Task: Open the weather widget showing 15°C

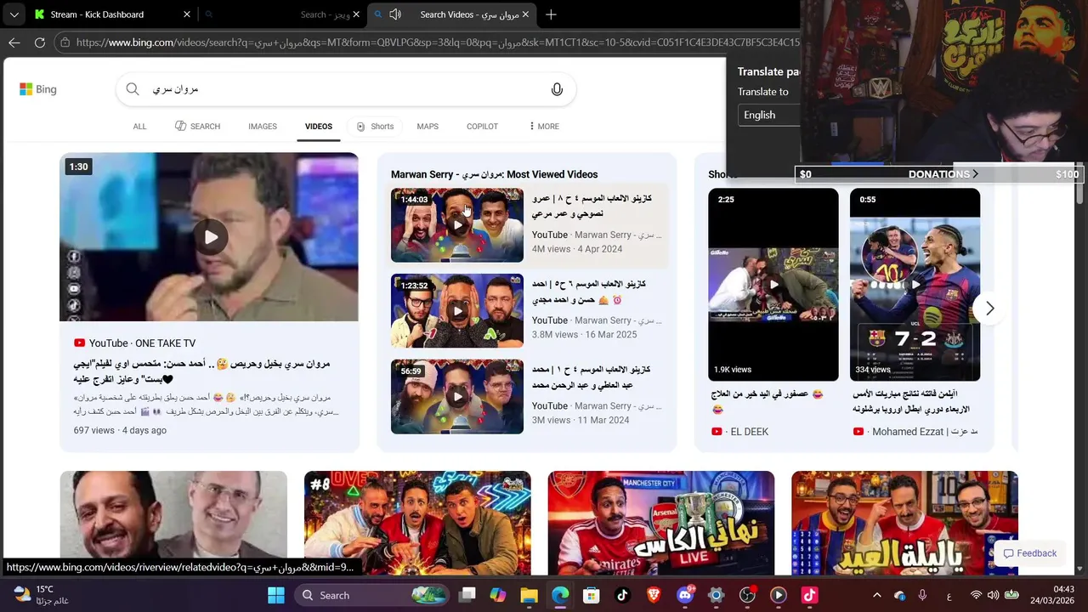Action: pos(41,595)
